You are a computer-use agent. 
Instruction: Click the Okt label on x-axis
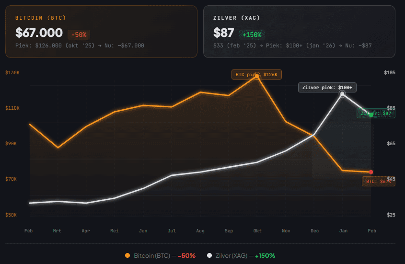click(x=257, y=231)
